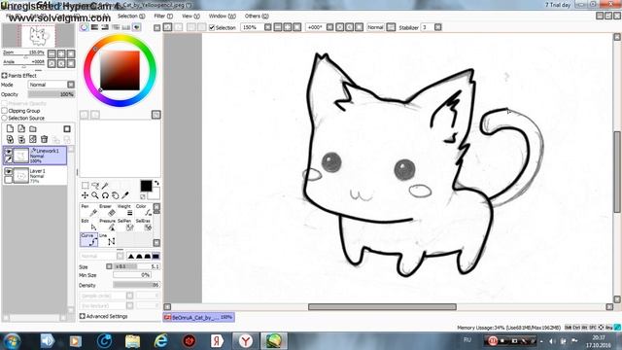Viewport: 622px width, 350px height.
Task: Delete the selected layer with trash icon
Action: pos(45,139)
